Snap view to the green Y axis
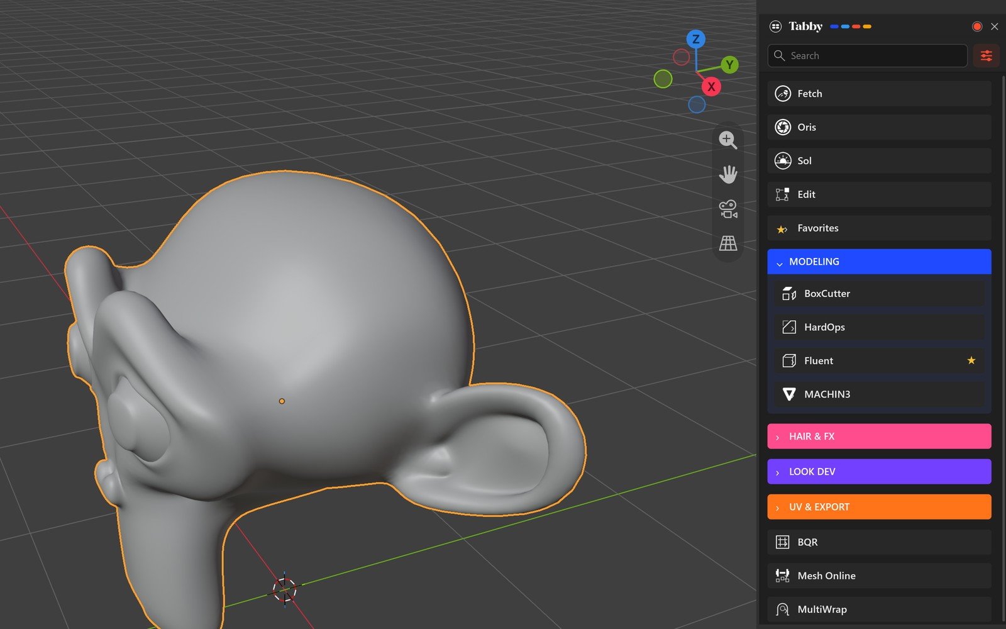The height and width of the screenshot is (629, 1006). [x=729, y=65]
